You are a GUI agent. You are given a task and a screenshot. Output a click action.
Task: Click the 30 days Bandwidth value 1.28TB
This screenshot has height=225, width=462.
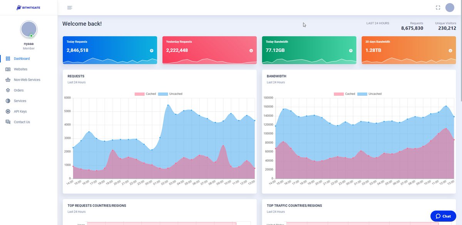[373, 50]
